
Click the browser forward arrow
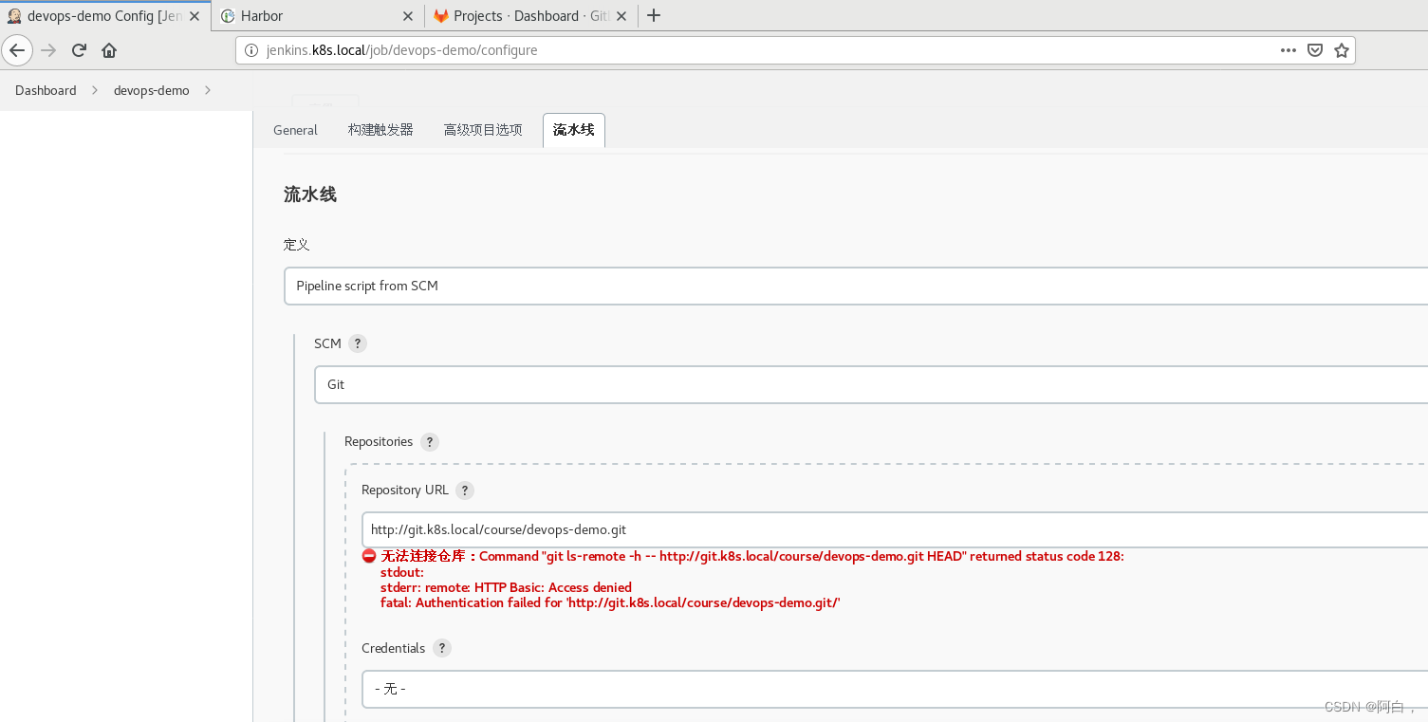[x=48, y=50]
